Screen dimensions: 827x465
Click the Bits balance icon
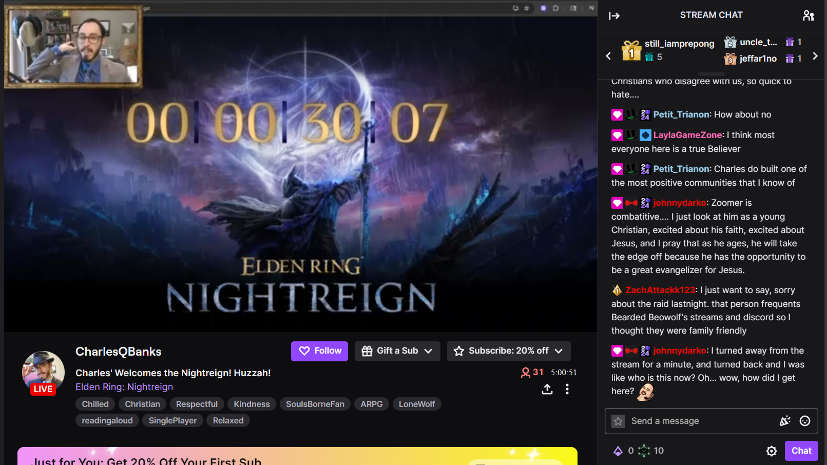click(x=618, y=451)
